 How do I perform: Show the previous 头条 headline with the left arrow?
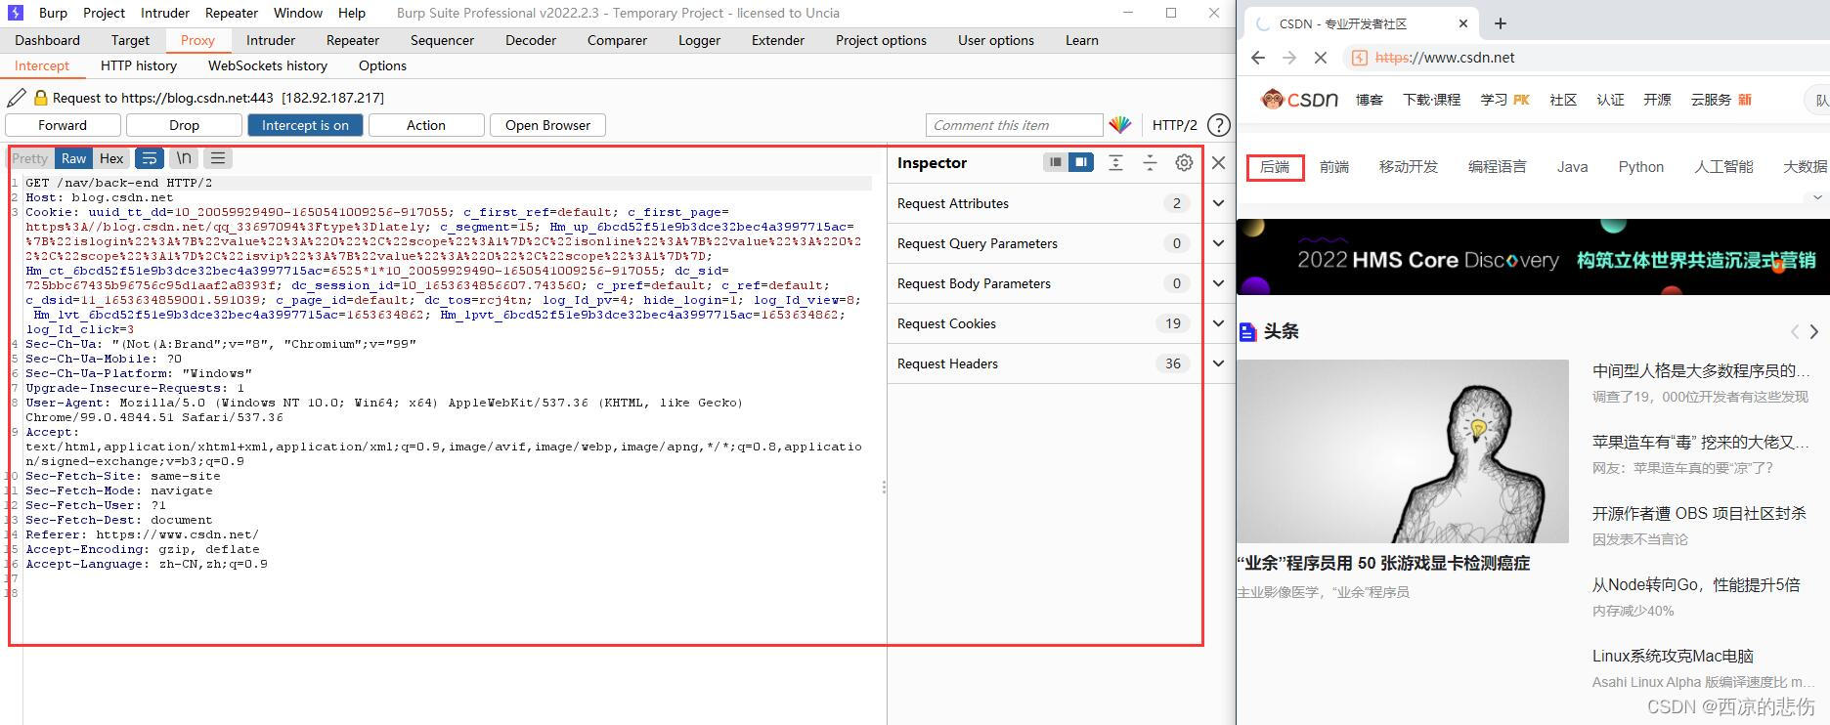[1794, 331]
